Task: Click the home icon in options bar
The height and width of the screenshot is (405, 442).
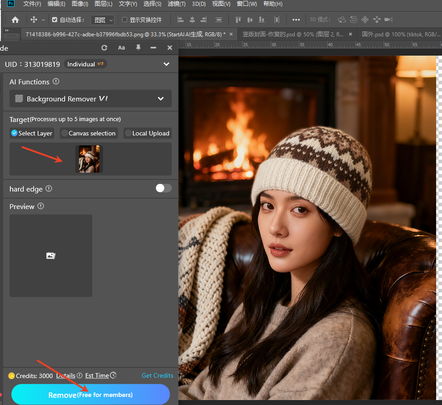Action: click(15, 19)
